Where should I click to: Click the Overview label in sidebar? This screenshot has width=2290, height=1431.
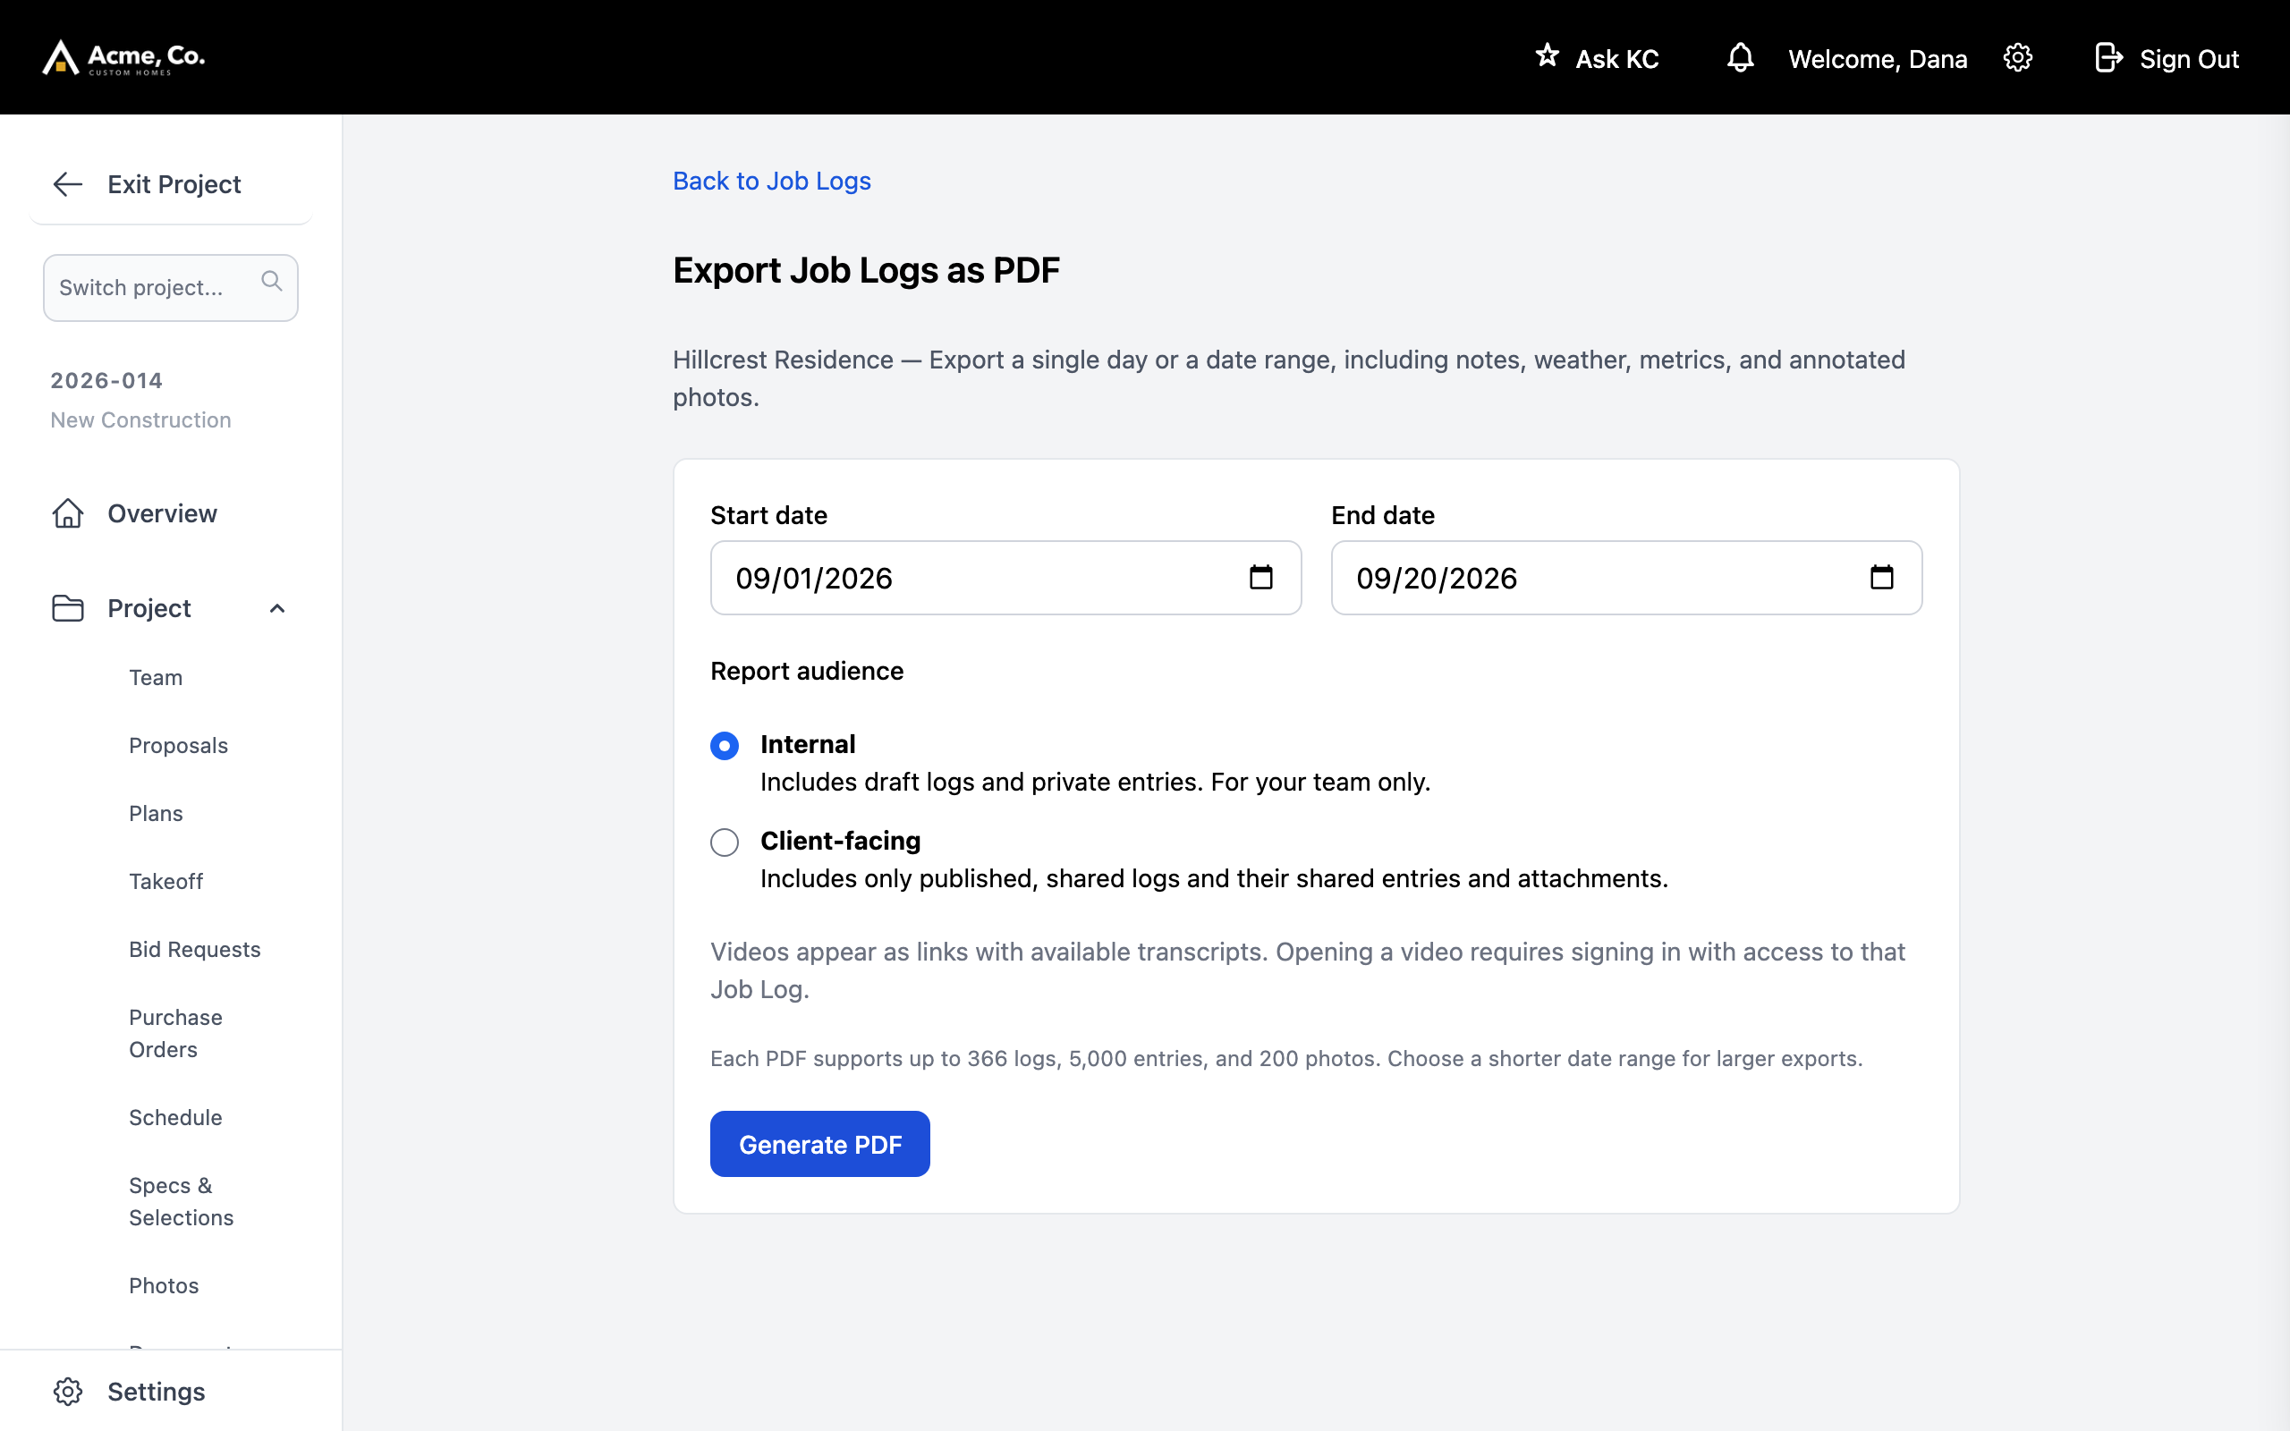click(x=163, y=513)
